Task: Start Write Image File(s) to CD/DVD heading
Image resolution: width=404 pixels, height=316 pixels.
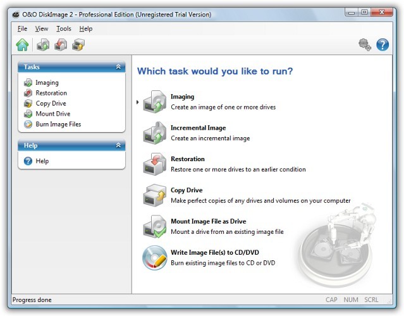Action: (215, 252)
